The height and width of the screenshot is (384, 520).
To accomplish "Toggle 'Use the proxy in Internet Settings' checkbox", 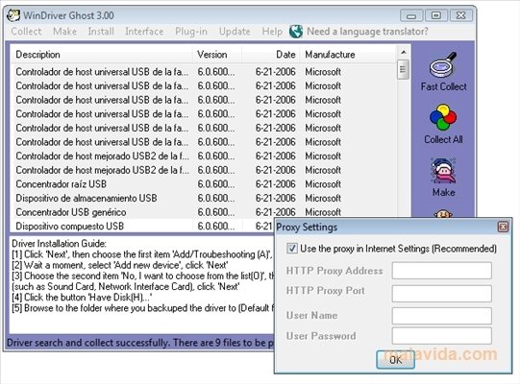I will 292,248.
